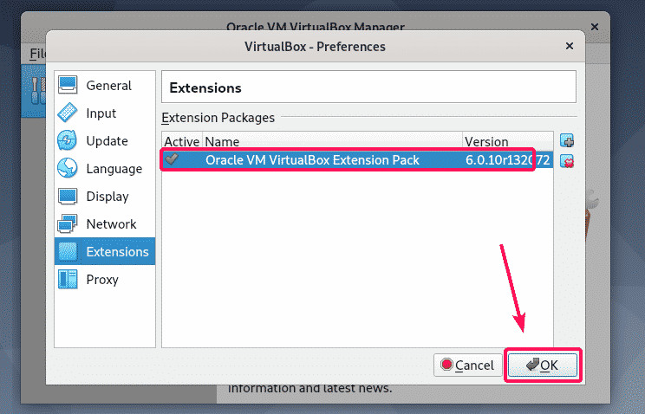Click the active checkmark of Extension Pack
Screen dimensions: 645x414
(x=172, y=159)
